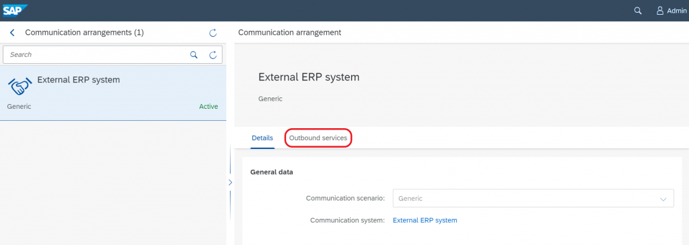Go back with the left arrow icon

click(x=12, y=32)
